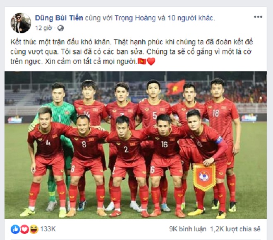Open the team photo in viewer
This screenshot has width=273, height=240.
click(135, 145)
